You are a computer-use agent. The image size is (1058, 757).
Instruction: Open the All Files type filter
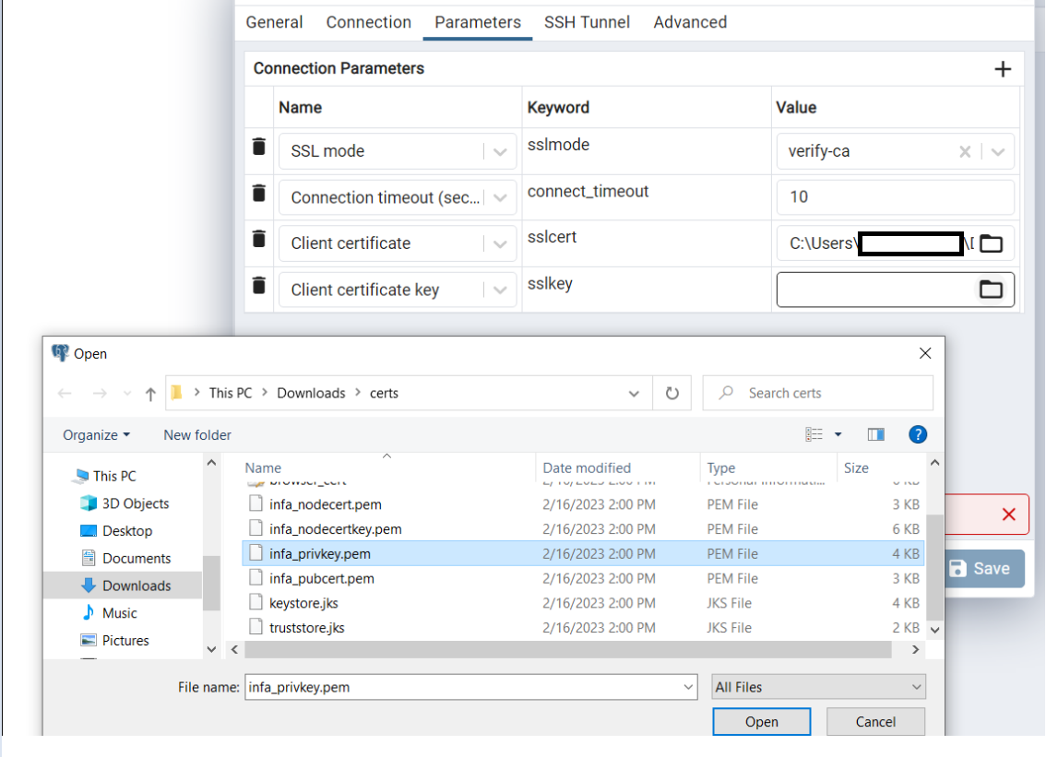tap(818, 687)
